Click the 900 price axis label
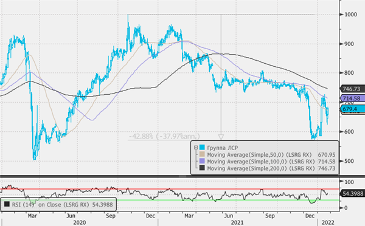The image size is (365, 226). coord(349,44)
